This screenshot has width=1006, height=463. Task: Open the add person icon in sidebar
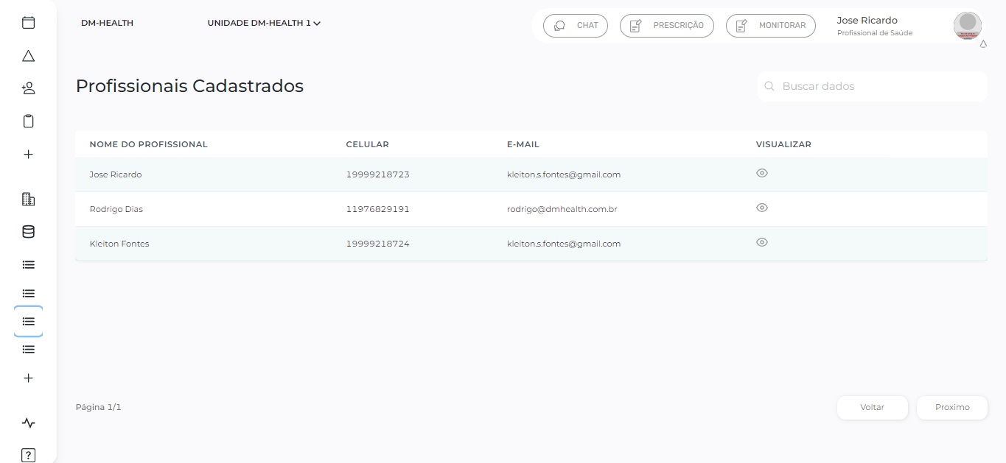point(28,88)
